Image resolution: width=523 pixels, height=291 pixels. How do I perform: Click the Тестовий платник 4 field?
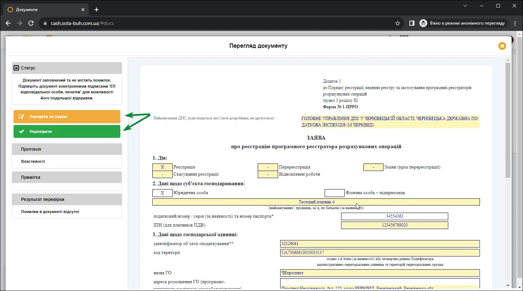click(316, 202)
